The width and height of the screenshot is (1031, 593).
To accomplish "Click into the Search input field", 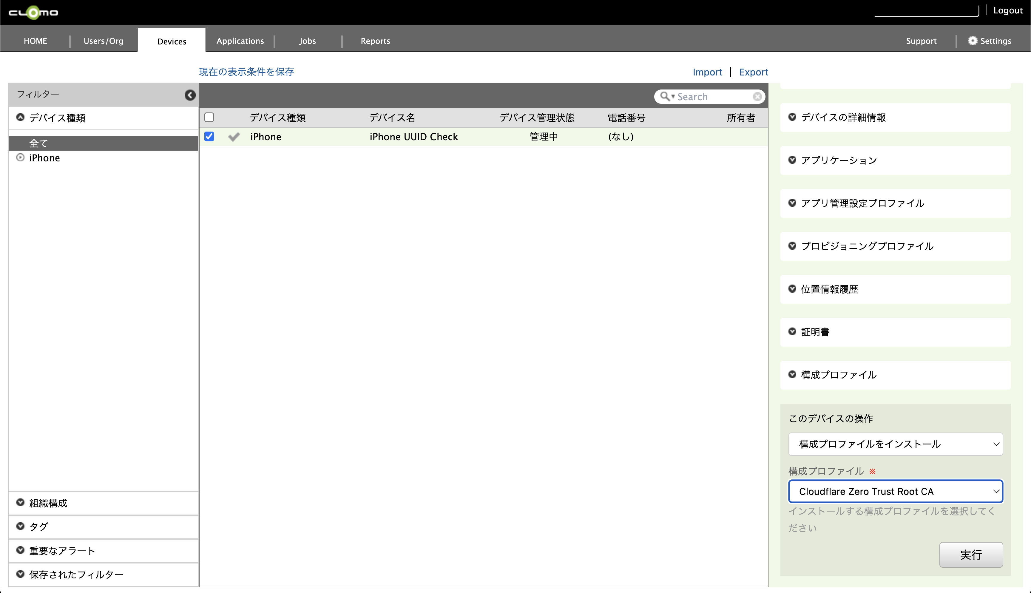I will 713,97.
